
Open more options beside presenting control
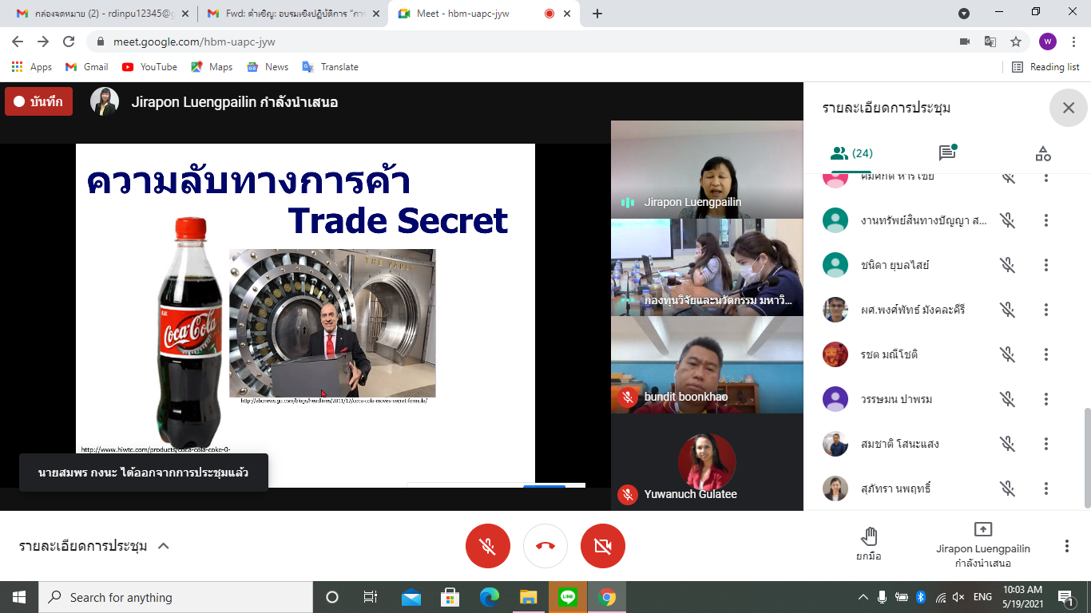point(1066,546)
